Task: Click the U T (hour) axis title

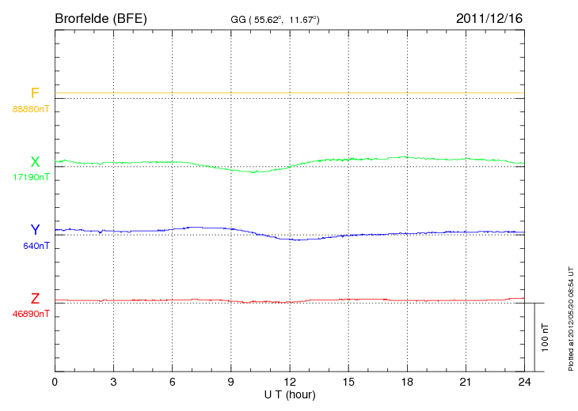Action: pyautogui.click(x=290, y=395)
